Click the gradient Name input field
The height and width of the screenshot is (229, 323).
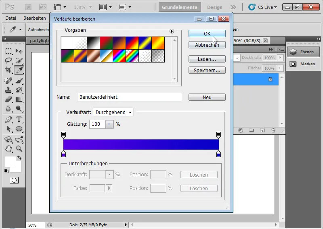[x=130, y=97]
